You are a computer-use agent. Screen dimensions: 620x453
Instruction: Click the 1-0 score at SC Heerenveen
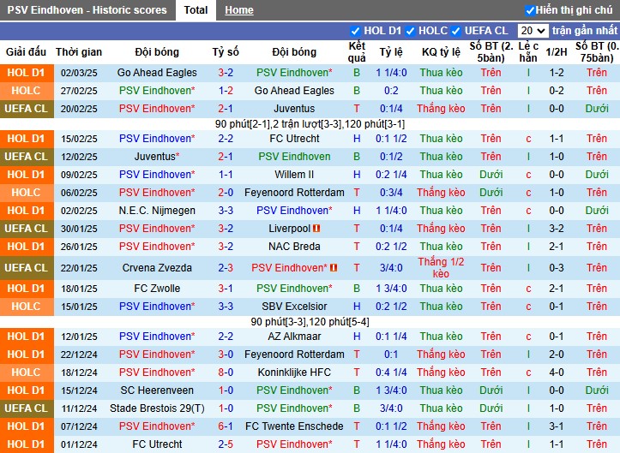(x=226, y=390)
